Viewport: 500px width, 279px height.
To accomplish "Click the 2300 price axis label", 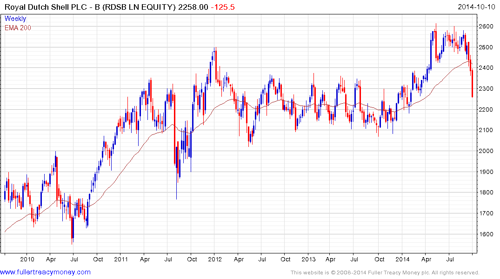I will tap(486, 89).
